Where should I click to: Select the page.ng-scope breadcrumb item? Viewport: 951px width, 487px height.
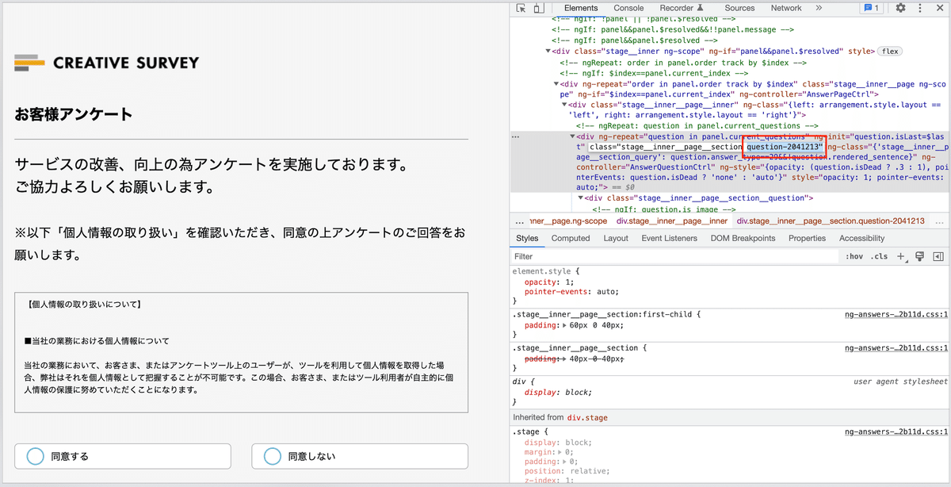pyautogui.click(x=568, y=221)
